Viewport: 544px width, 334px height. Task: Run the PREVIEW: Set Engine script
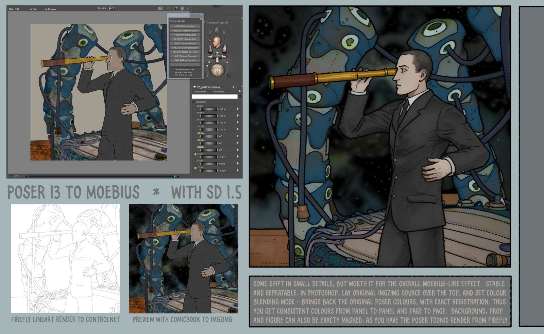coord(185,35)
